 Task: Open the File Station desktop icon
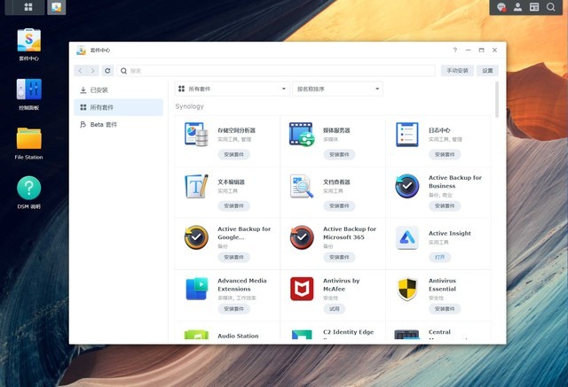[x=28, y=138]
